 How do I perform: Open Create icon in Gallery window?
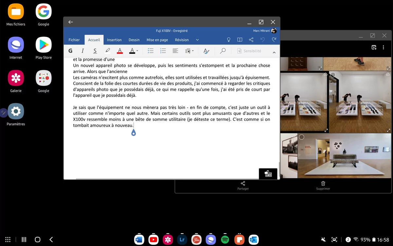pos(374,47)
